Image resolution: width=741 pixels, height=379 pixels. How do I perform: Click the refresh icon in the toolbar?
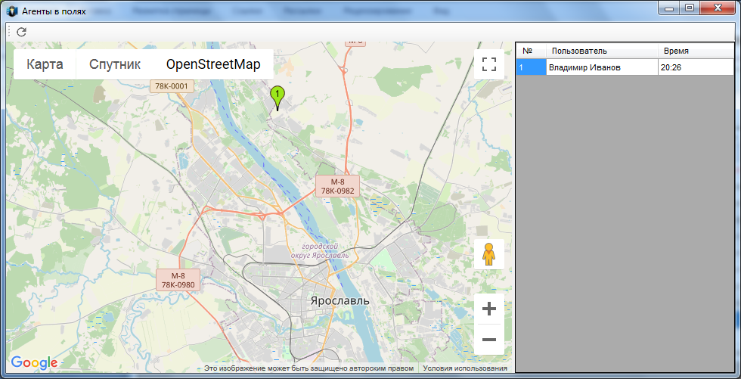[x=21, y=32]
